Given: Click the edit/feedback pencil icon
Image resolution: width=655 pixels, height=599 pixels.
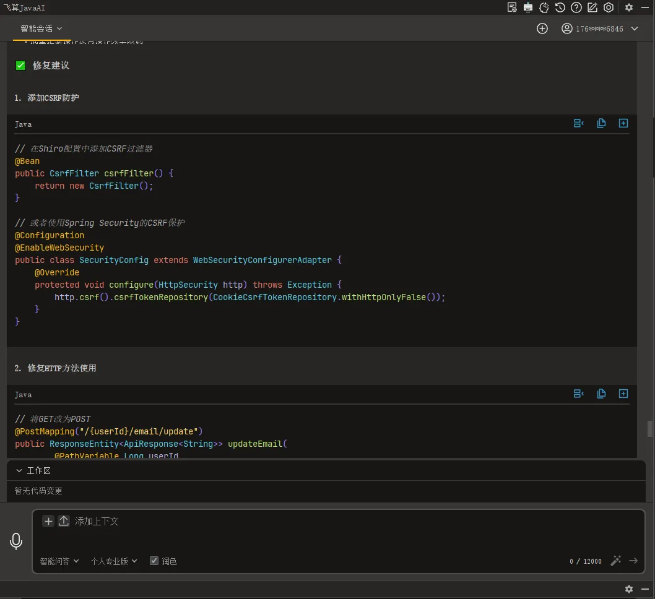Looking at the screenshot, I should tap(592, 7).
